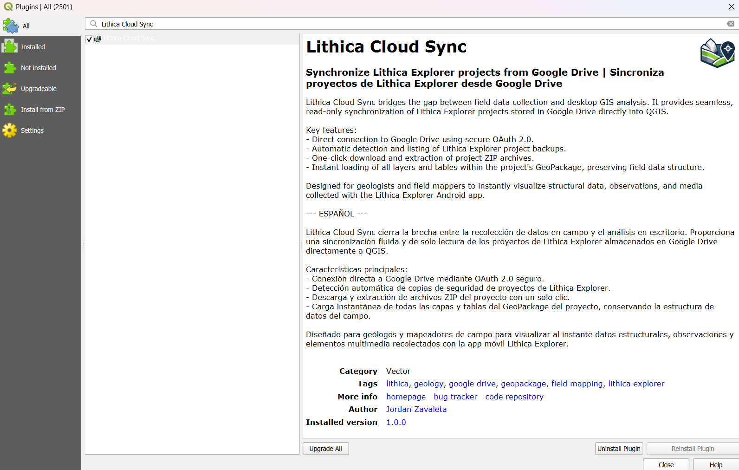Click the search magnifier icon
The image size is (739, 470).
click(x=94, y=24)
